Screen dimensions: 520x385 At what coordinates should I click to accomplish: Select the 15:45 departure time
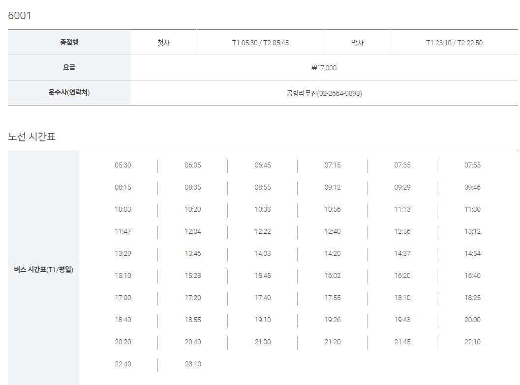coord(263,275)
